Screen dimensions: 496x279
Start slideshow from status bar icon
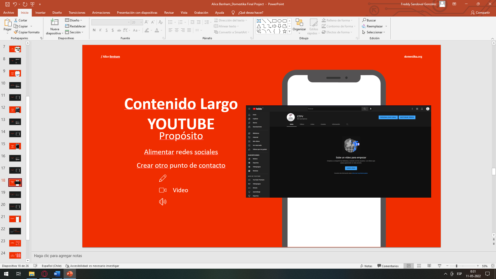tap(439, 266)
